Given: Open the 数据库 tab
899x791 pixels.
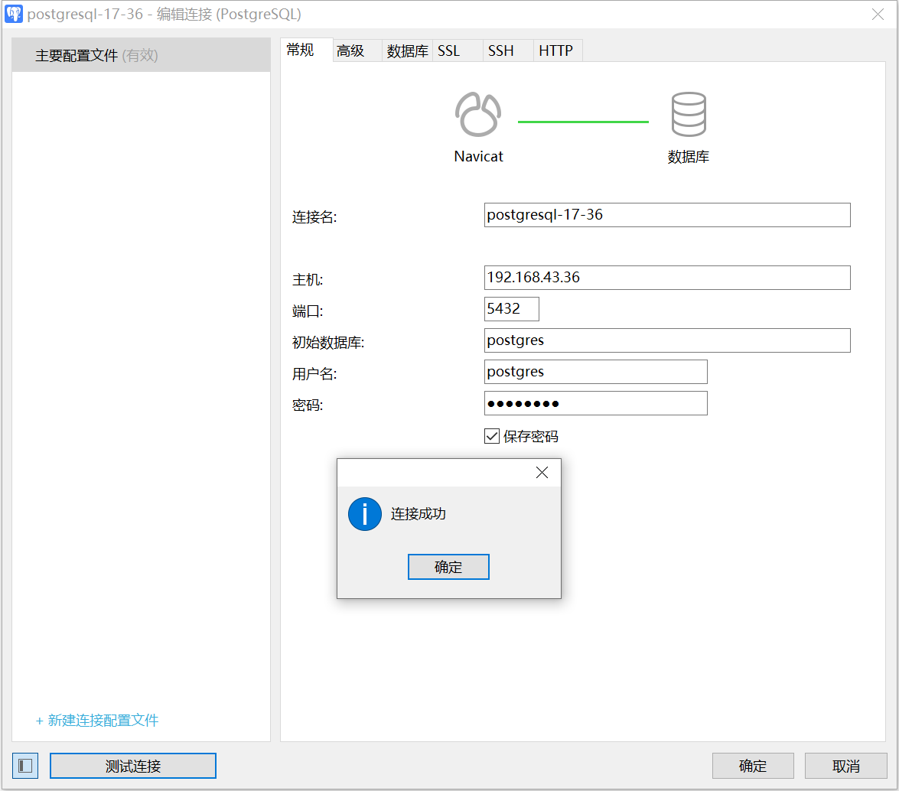Looking at the screenshot, I should [408, 51].
